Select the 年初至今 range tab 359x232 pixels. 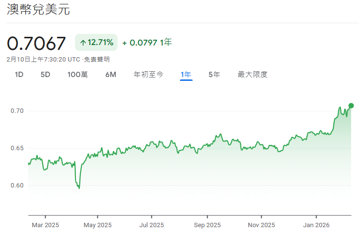pyautogui.click(x=149, y=75)
